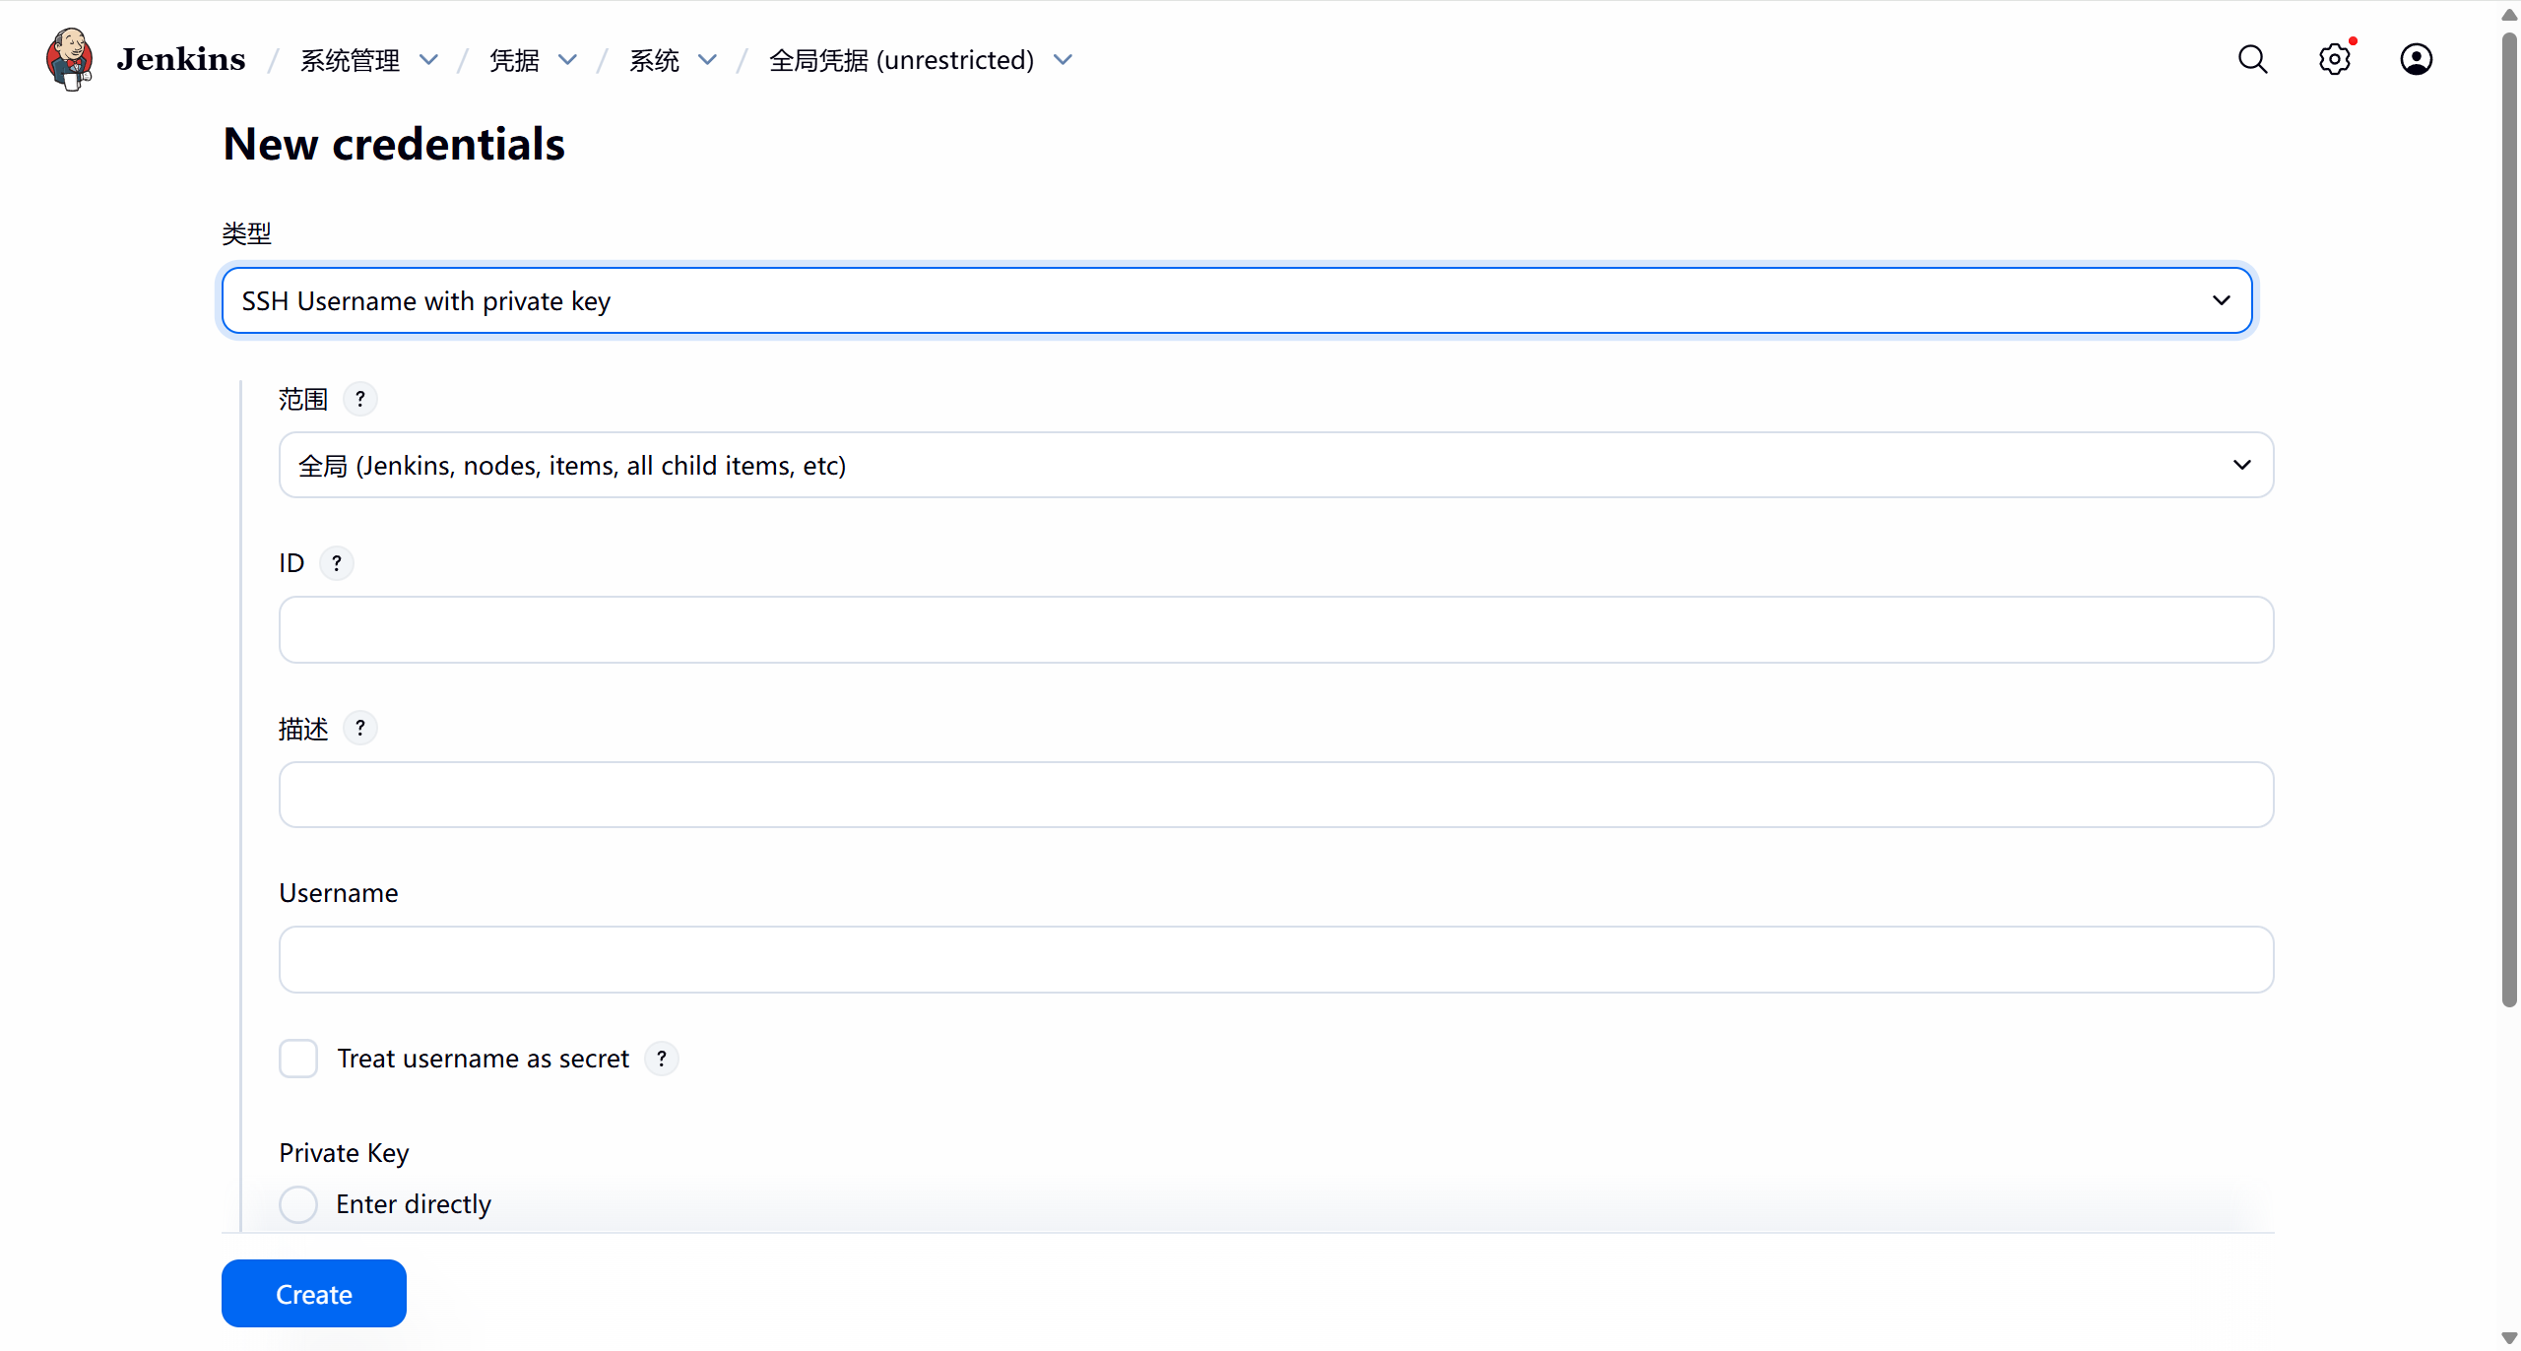
Task: Focus the Username input field
Action: coord(1276,959)
